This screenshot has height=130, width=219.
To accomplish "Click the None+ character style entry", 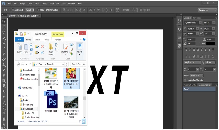I will [x=199, y=89].
